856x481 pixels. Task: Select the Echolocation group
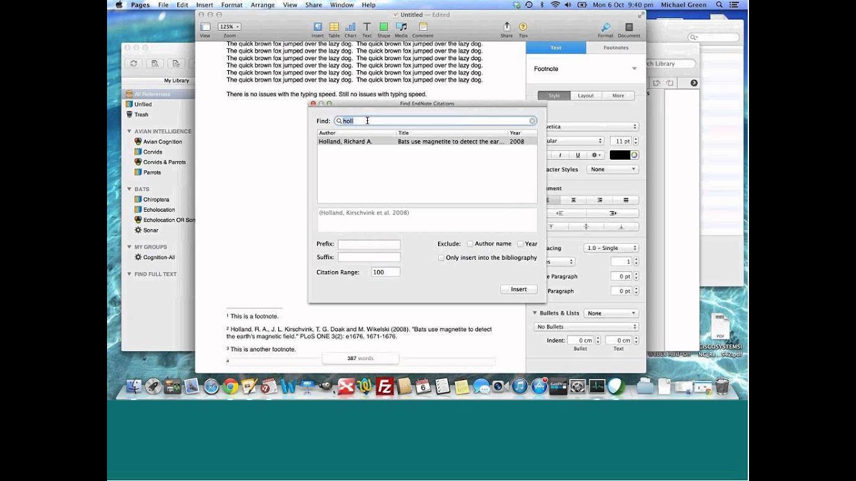(159, 210)
